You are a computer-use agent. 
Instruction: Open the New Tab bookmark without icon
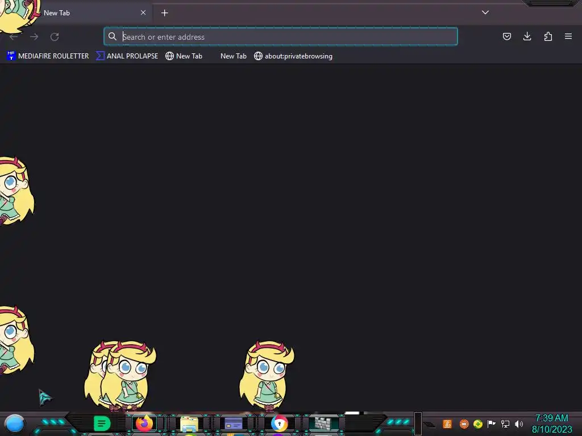(233, 56)
